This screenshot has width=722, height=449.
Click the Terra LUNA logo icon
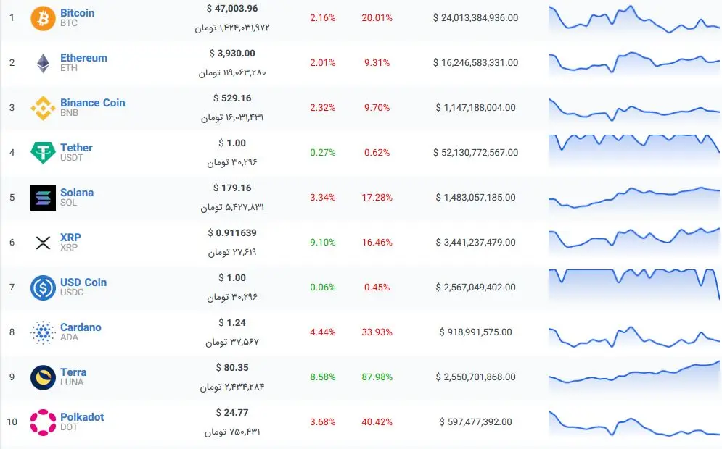(43, 377)
